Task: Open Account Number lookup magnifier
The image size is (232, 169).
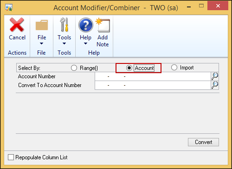Action: tap(215, 76)
